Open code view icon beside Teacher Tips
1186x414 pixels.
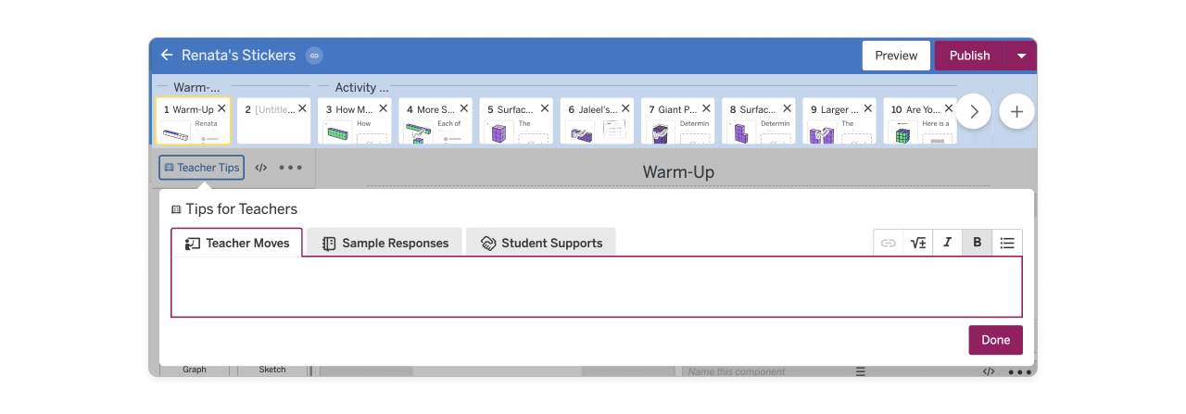261,168
